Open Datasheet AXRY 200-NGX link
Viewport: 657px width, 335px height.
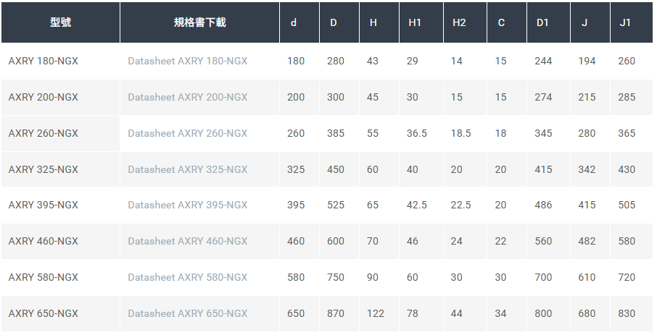coord(187,97)
